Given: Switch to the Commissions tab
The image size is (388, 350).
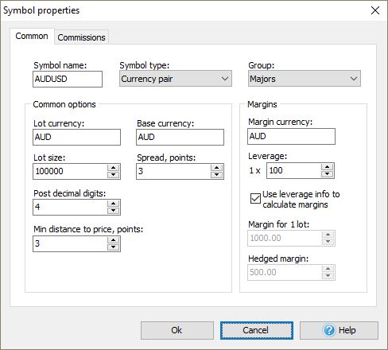Looking at the screenshot, I should [81, 37].
